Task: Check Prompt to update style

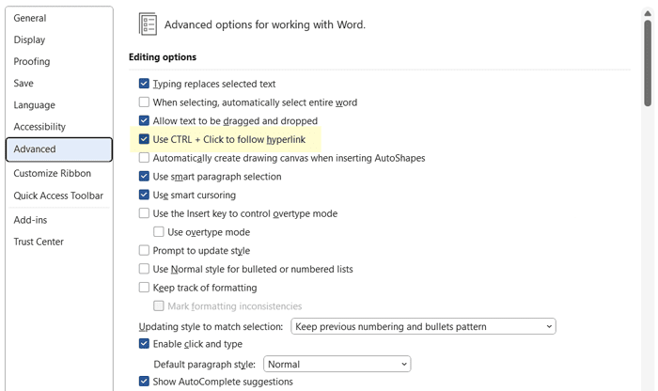Action: [x=144, y=251]
